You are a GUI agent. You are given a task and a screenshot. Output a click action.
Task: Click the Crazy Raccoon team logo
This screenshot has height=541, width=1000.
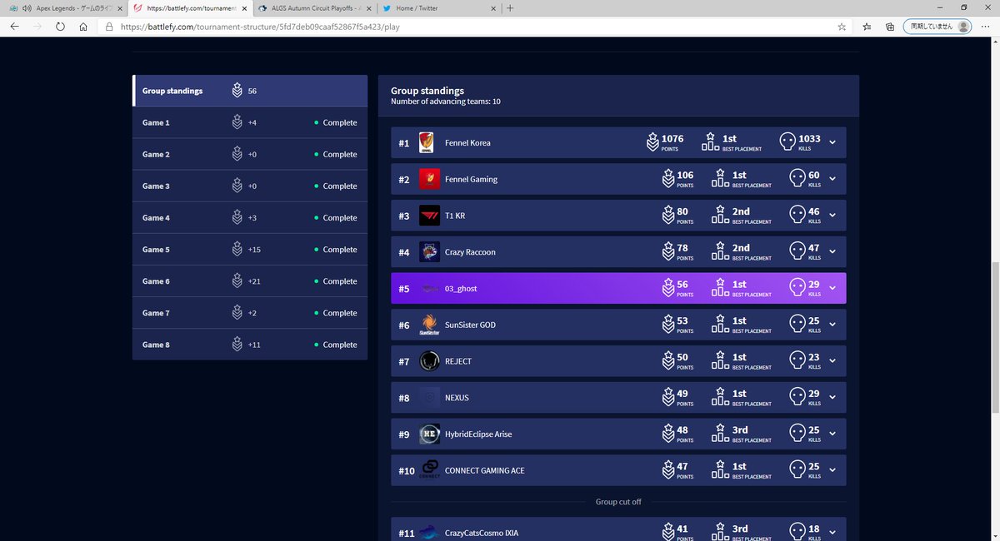[x=429, y=252]
